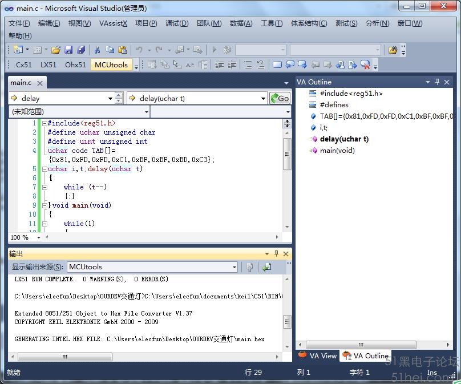Viewport: 461px width, 384px height.
Task: Click the Decrease Line Indent icon
Action: tap(219, 64)
